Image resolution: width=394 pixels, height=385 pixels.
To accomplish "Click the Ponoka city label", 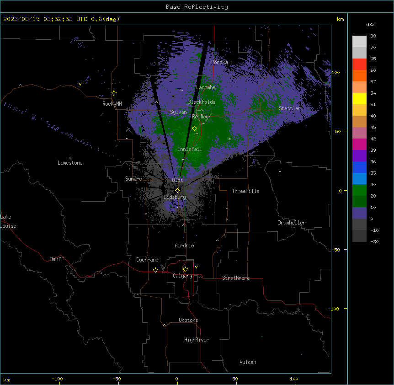I will [219, 62].
